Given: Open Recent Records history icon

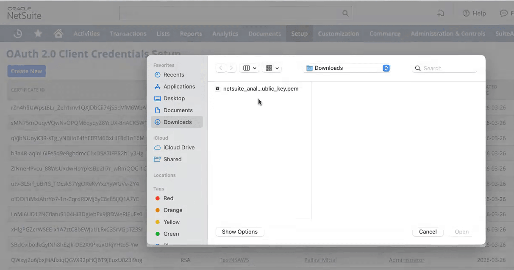Looking at the screenshot, I should point(18,33).
